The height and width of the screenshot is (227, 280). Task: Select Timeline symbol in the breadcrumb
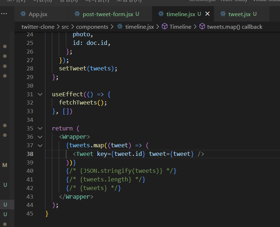click(x=180, y=27)
